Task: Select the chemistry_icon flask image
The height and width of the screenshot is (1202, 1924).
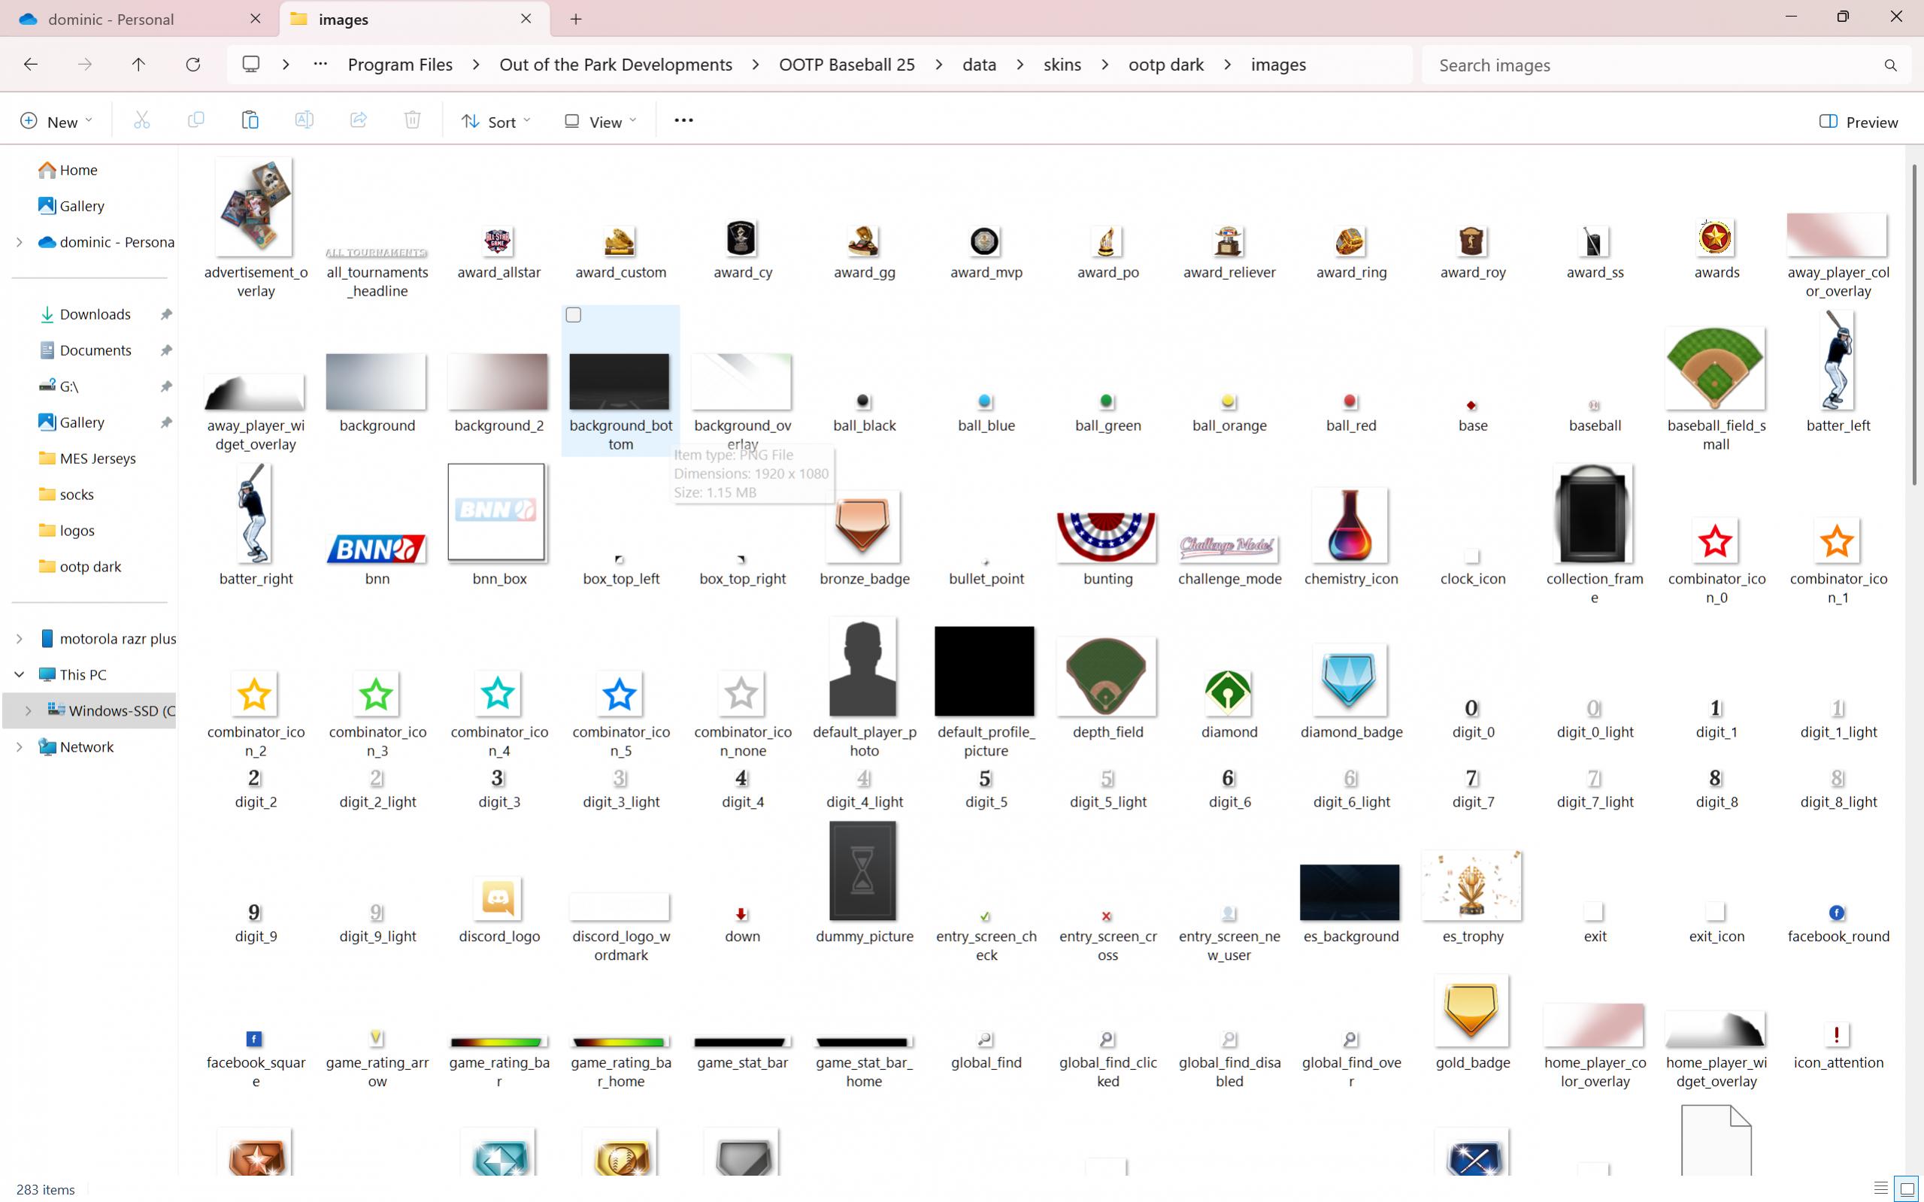Action: point(1349,526)
